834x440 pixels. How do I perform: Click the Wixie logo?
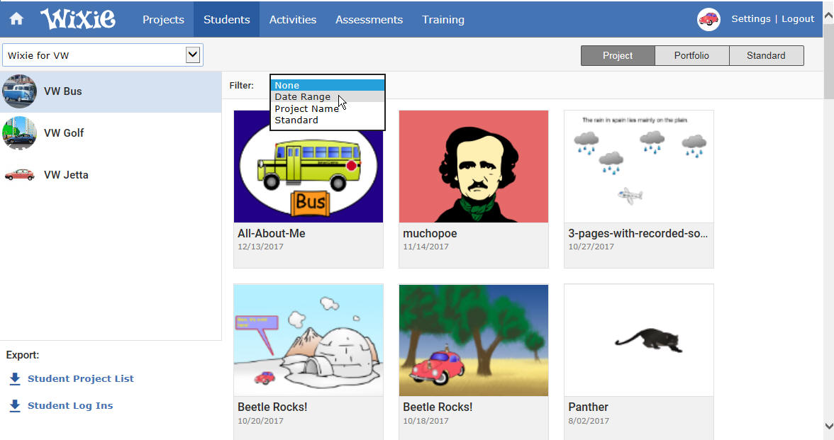[x=78, y=19]
